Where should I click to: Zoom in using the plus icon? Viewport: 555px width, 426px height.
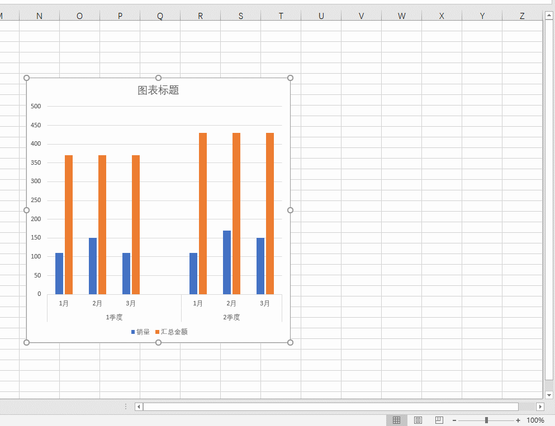(x=519, y=420)
